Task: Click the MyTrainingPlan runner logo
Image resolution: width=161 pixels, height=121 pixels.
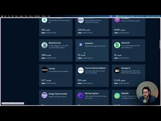Action: pyautogui.click(x=81, y=96)
